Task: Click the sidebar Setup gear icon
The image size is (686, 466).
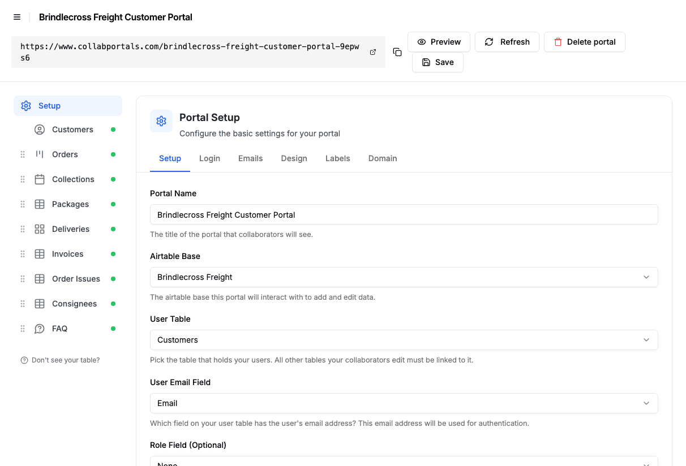Action: pos(26,106)
